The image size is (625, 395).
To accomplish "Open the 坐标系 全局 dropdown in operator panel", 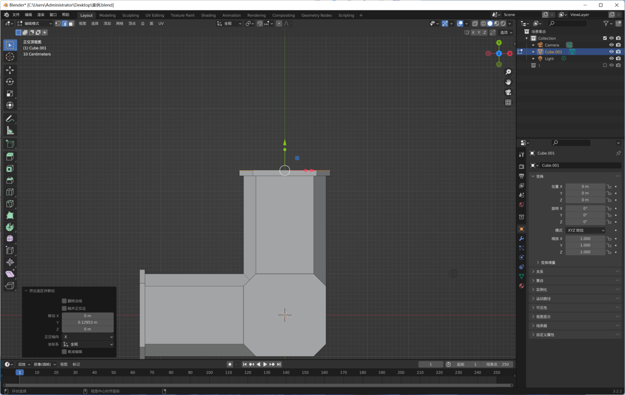I will (x=88, y=344).
